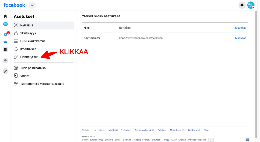This screenshot has height=142, width=260.
Task: Open Tietosuojakäytäntö footer link
Action: pos(144,130)
